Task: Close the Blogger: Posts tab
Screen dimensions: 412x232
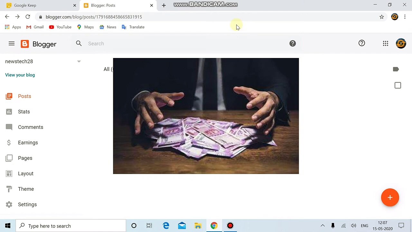Action: pyautogui.click(x=152, y=5)
